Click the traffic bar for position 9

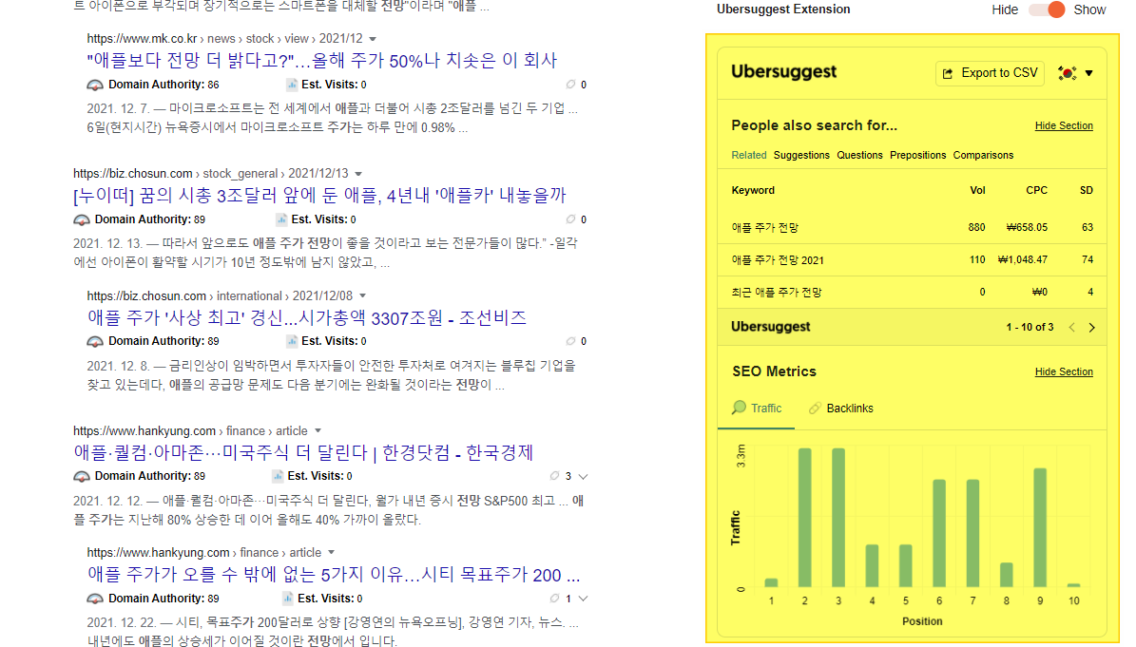(x=1040, y=527)
